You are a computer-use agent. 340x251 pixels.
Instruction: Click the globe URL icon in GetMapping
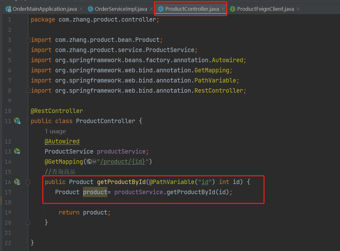(89, 162)
